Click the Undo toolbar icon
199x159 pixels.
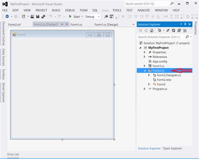coord(51,16)
